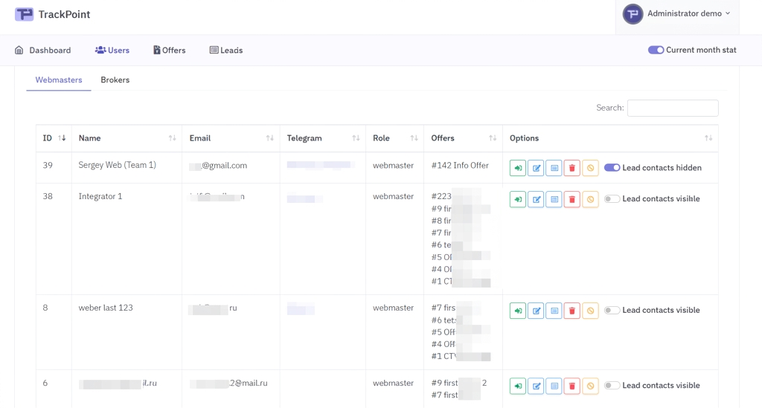
Task: Click the TrackPoint brand name
Action: click(64, 14)
